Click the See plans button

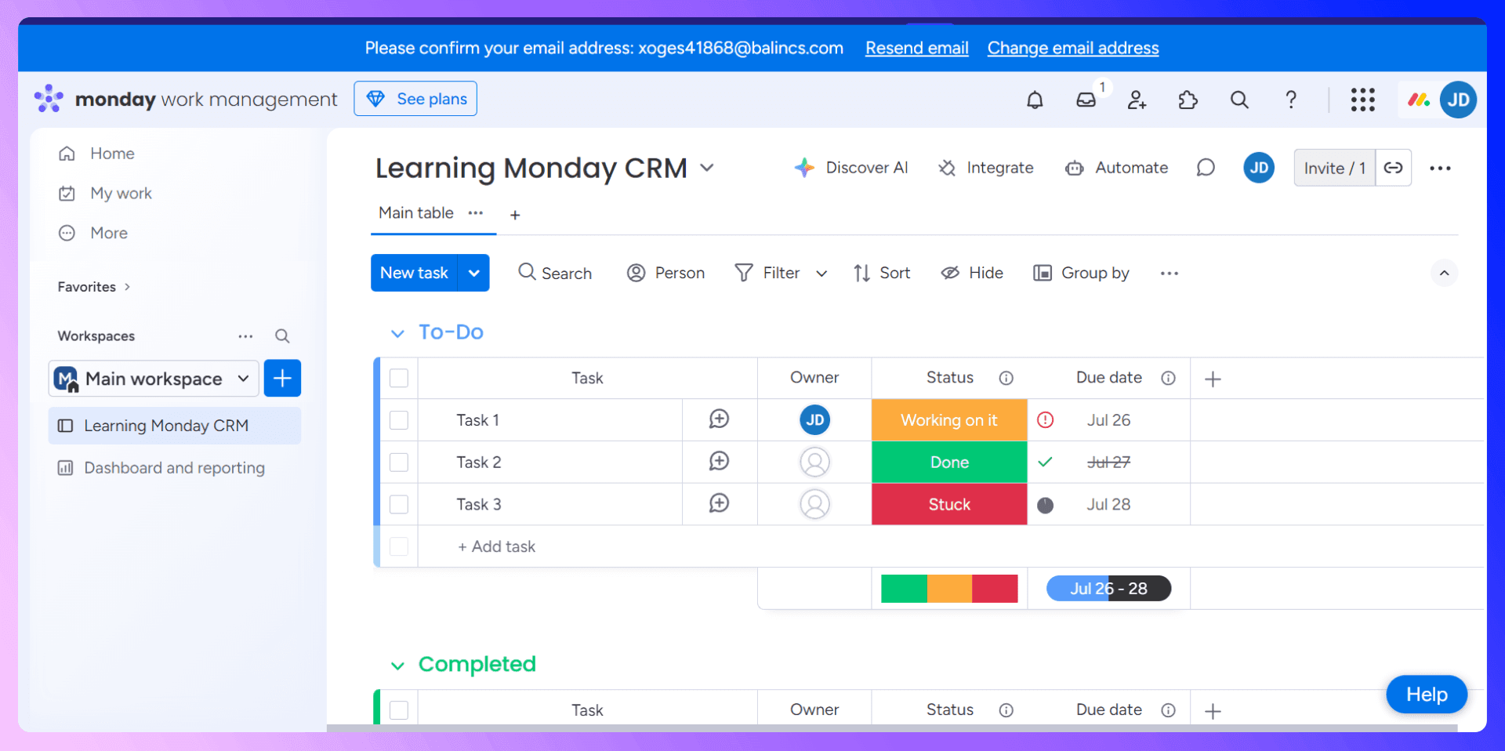[x=415, y=99]
